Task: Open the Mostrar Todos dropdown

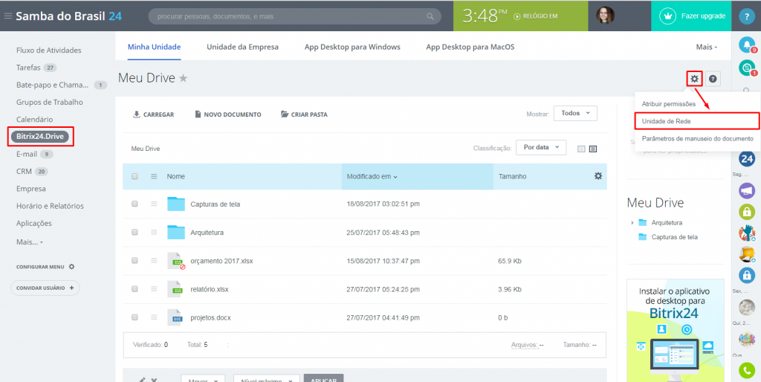Action: click(575, 113)
